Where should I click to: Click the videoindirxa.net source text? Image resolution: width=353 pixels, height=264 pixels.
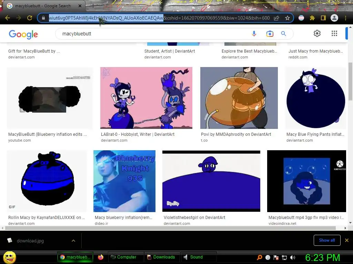[282, 223]
